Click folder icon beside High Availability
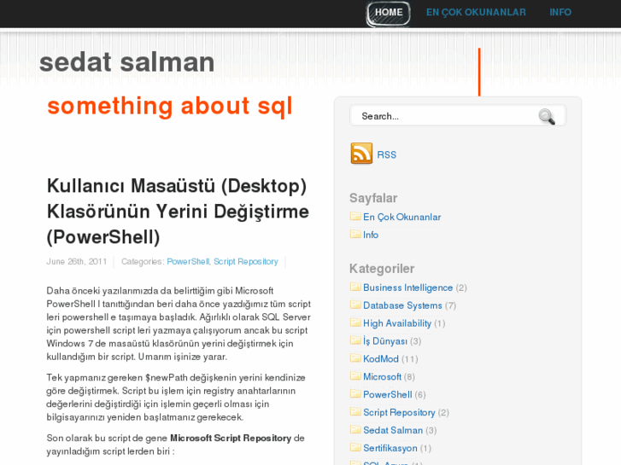The width and height of the screenshot is (621, 465). (x=355, y=323)
